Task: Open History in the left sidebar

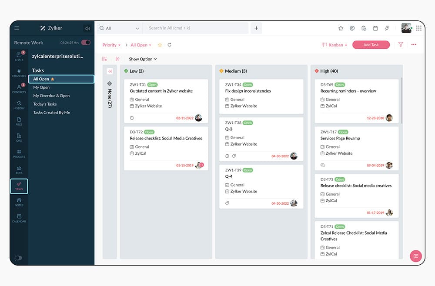Action: coord(19,105)
